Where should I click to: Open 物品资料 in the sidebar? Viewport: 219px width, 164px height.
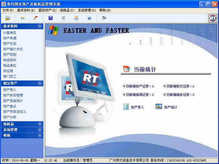coord(10,60)
